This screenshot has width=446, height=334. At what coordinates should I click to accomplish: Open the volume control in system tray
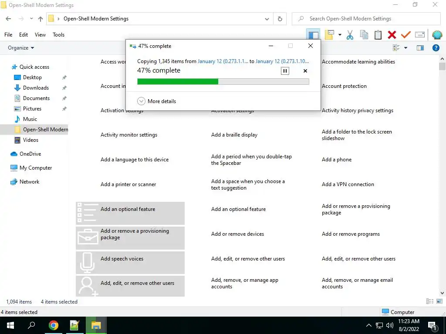(390, 325)
